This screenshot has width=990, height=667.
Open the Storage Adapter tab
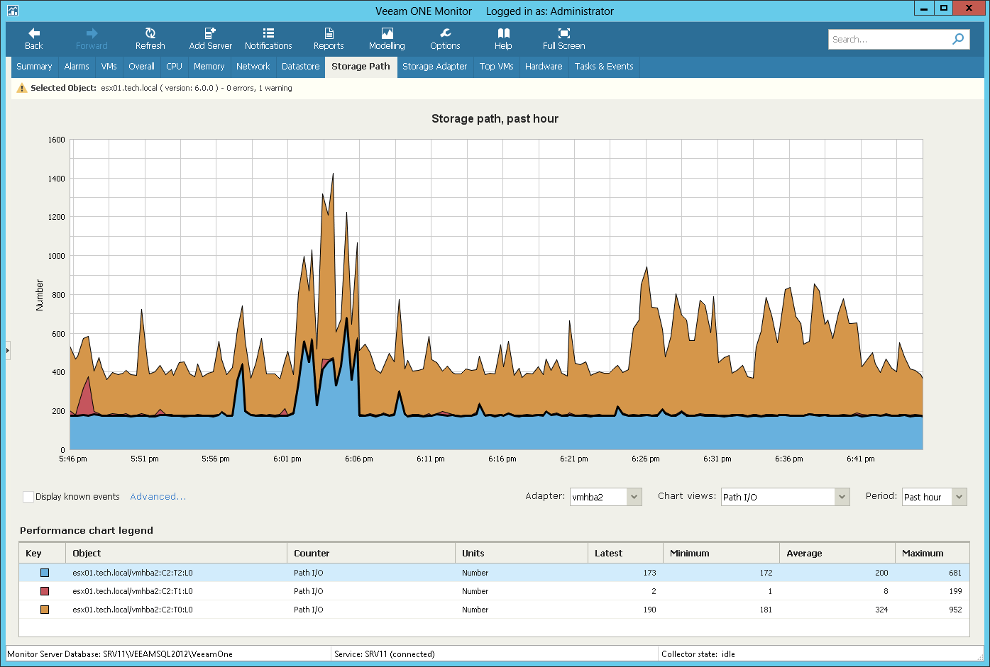pyautogui.click(x=434, y=67)
